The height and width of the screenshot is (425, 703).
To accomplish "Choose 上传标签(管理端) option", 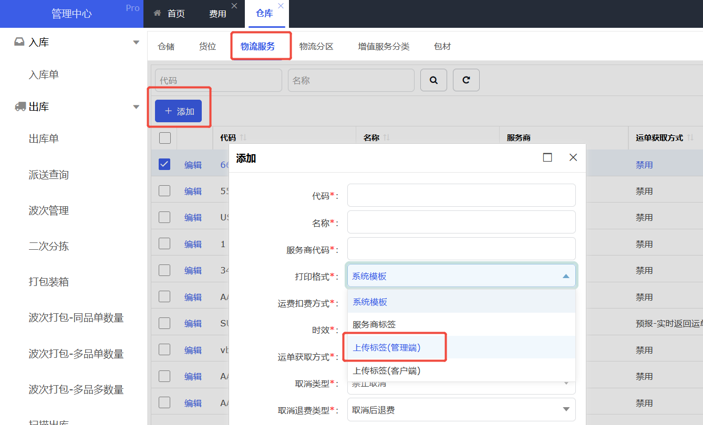I will pos(461,347).
